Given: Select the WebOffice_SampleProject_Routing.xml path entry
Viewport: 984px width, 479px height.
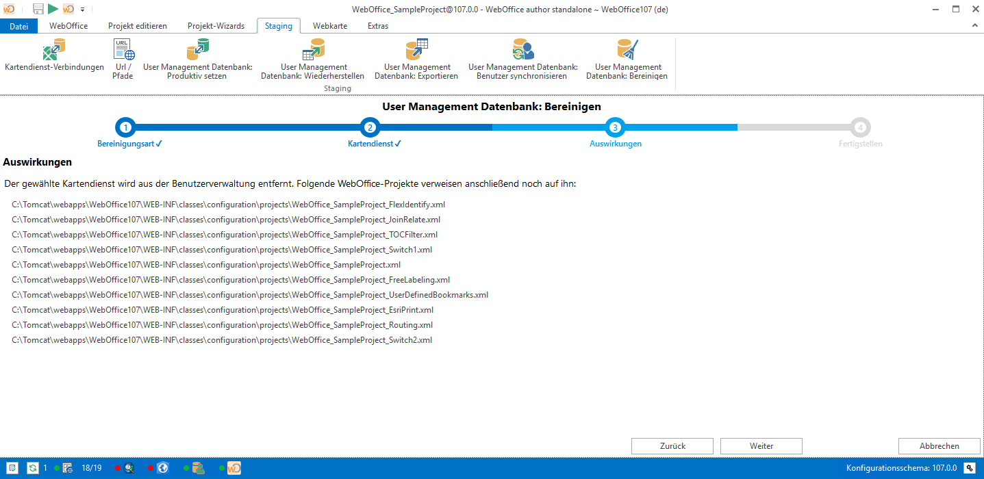Looking at the screenshot, I should 222,325.
